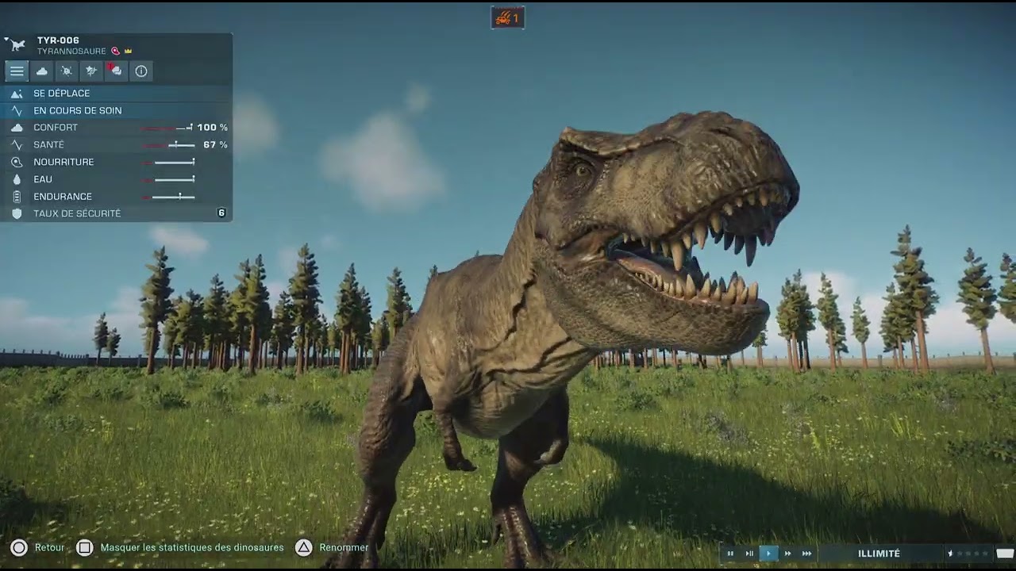Click the park star rating indicator
Image resolution: width=1016 pixels, height=571 pixels.
(x=968, y=554)
